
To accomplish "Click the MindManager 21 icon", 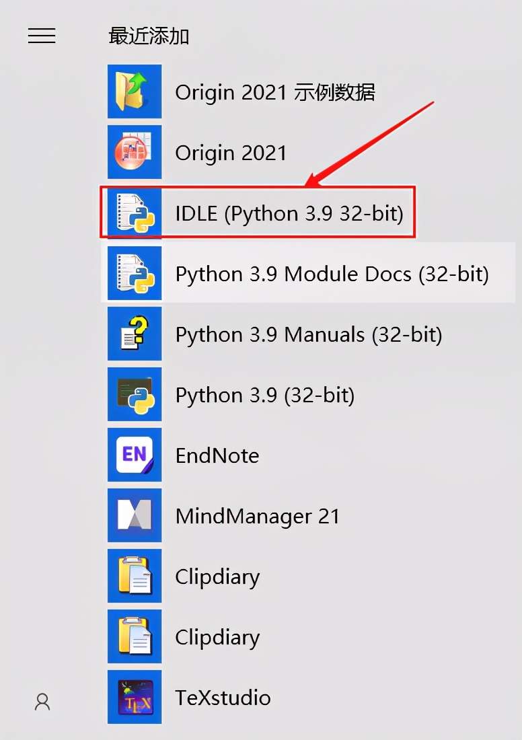I will click(135, 515).
